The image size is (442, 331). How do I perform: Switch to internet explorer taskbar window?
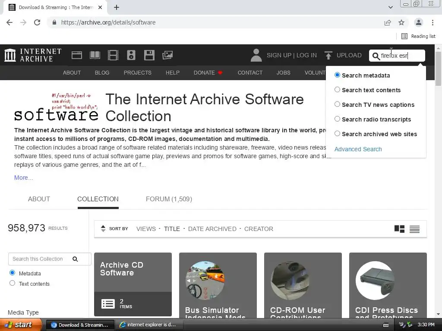click(149, 325)
